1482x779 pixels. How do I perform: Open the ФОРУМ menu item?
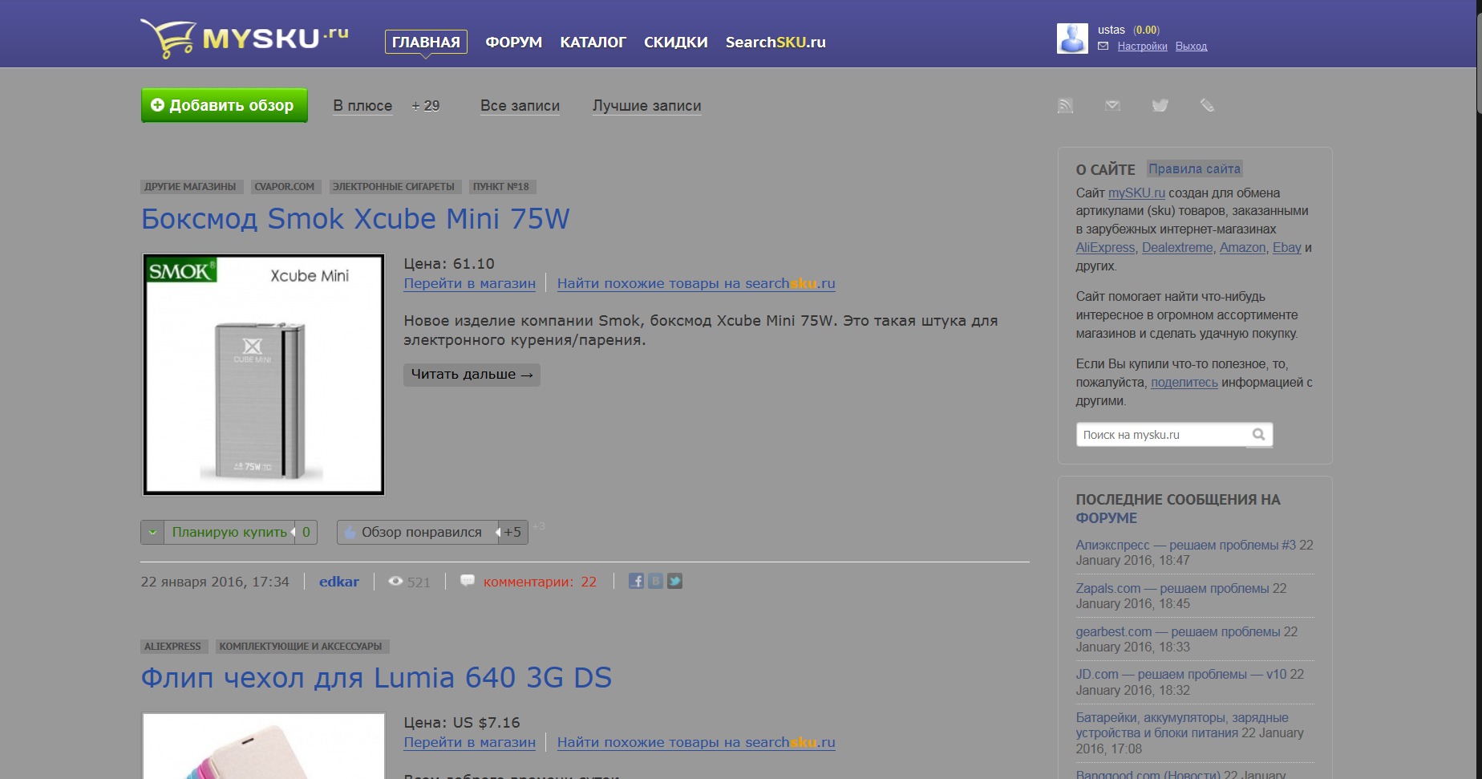(513, 42)
